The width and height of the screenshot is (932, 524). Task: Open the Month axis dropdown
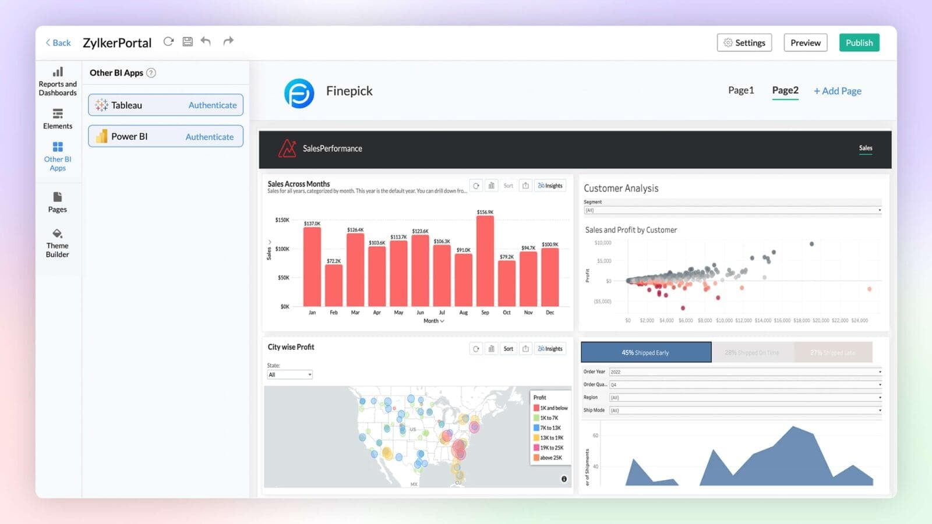pyautogui.click(x=434, y=321)
